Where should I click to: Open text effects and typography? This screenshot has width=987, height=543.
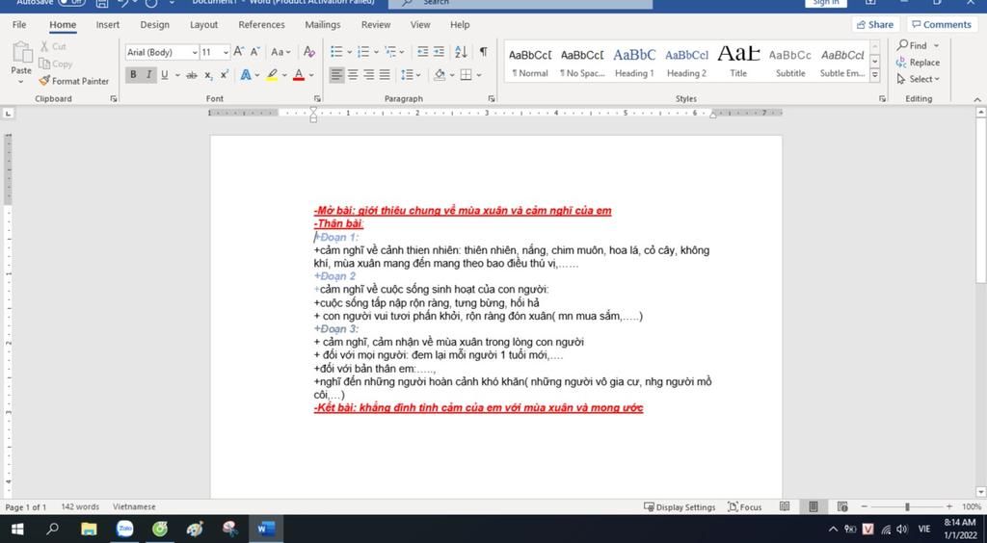246,75
